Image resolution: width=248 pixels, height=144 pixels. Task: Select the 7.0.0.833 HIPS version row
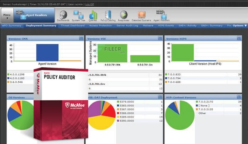point(203,74)
